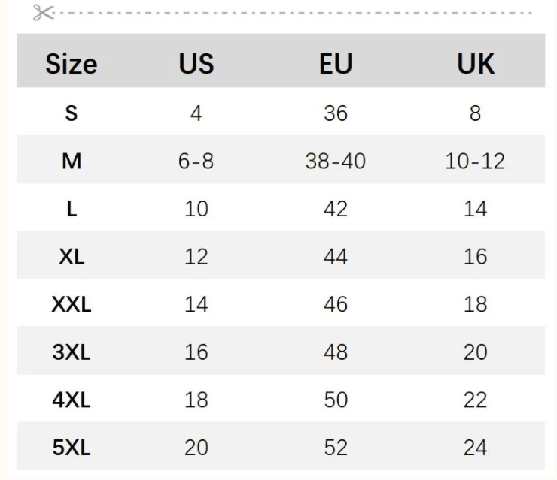
Task: Click the EU value 38-40 cell
Action: (x=336, y=161)
